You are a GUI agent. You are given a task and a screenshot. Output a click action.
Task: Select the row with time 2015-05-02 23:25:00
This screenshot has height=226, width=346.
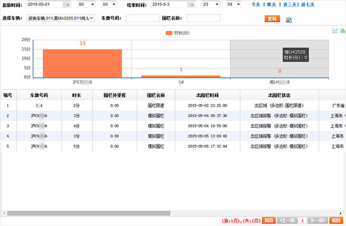[x=173, y=106]
